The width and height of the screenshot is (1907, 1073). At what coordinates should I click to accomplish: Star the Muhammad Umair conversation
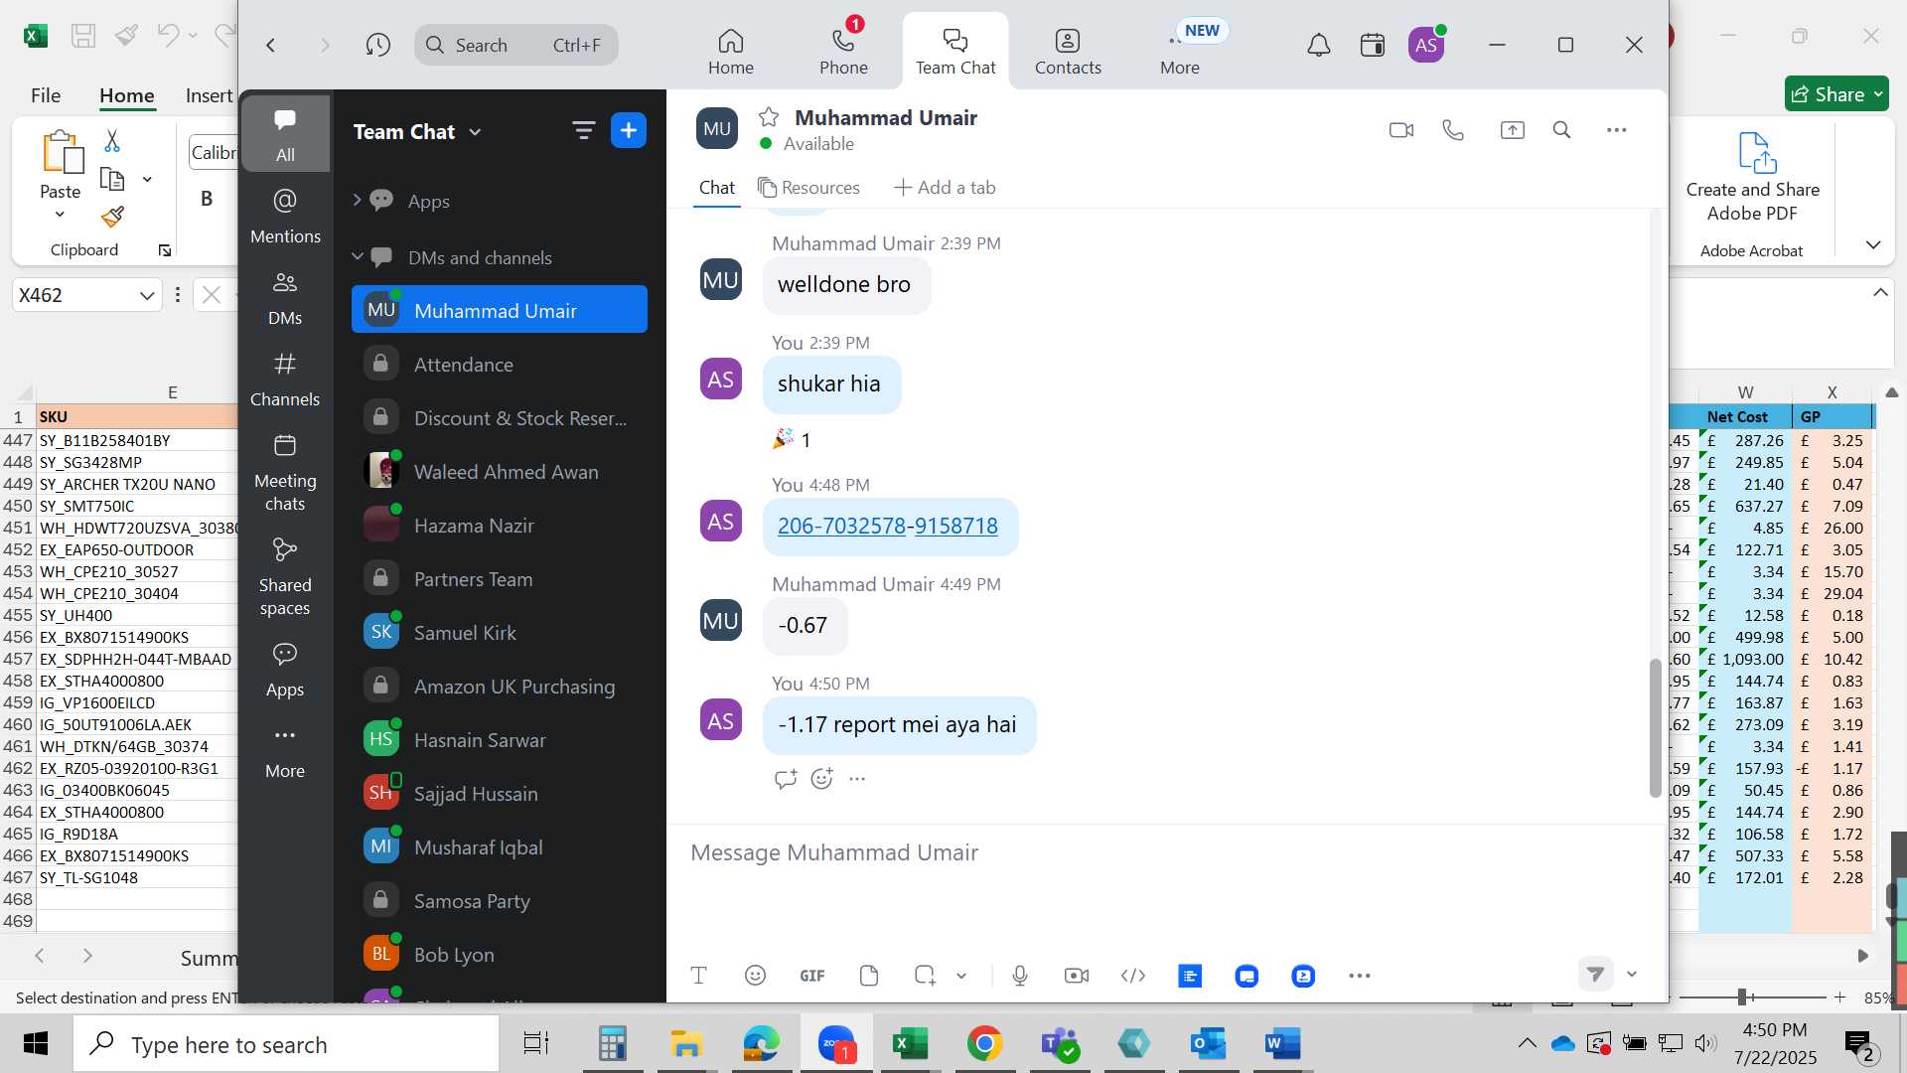point(768,117)
